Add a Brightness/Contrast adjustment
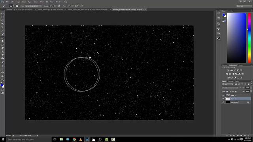Image resolution: width=253 pixels, height=142 pixels. (228, 71)
